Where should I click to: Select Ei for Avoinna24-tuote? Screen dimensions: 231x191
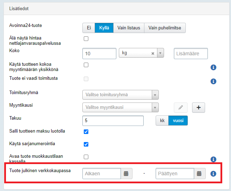(x=89, y=28)
